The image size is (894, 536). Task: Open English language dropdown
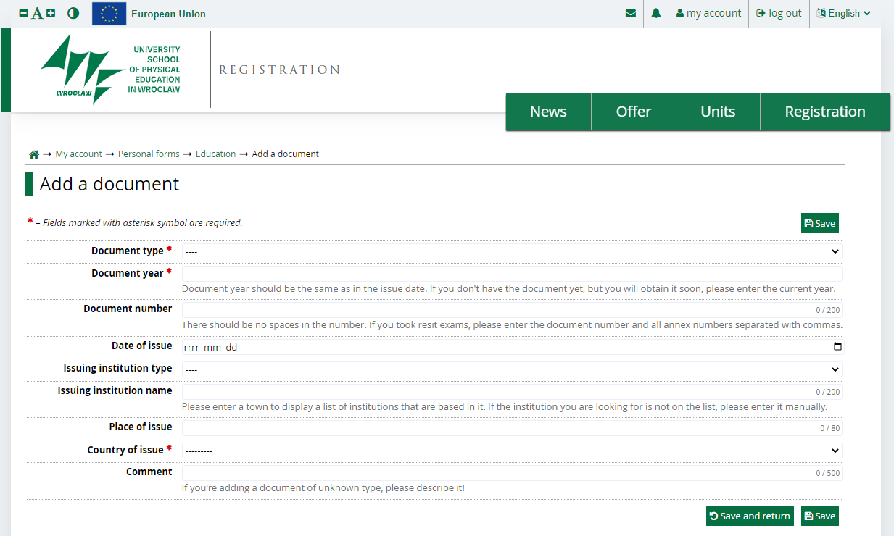point(844,13)
